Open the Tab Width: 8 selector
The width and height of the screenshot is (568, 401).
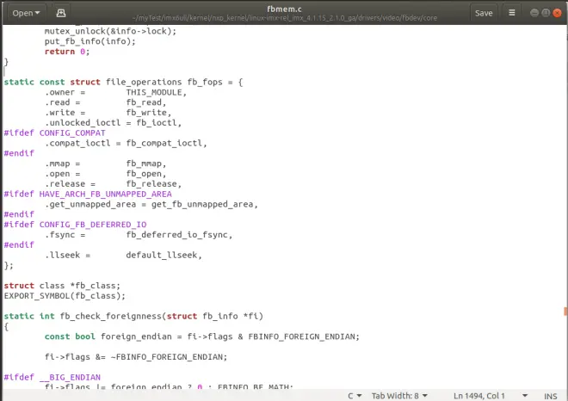tap(399, 396)
